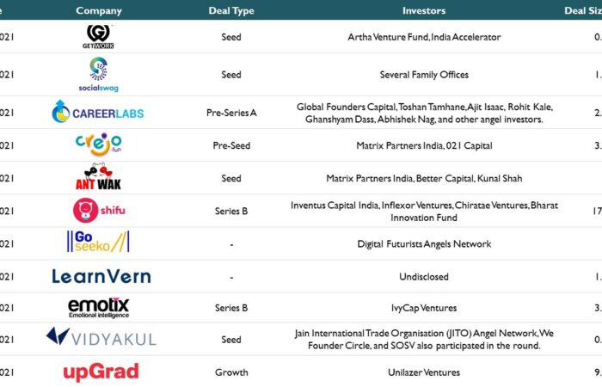
Task: Click the upGrad logo
Action: (x=101, y=372)
